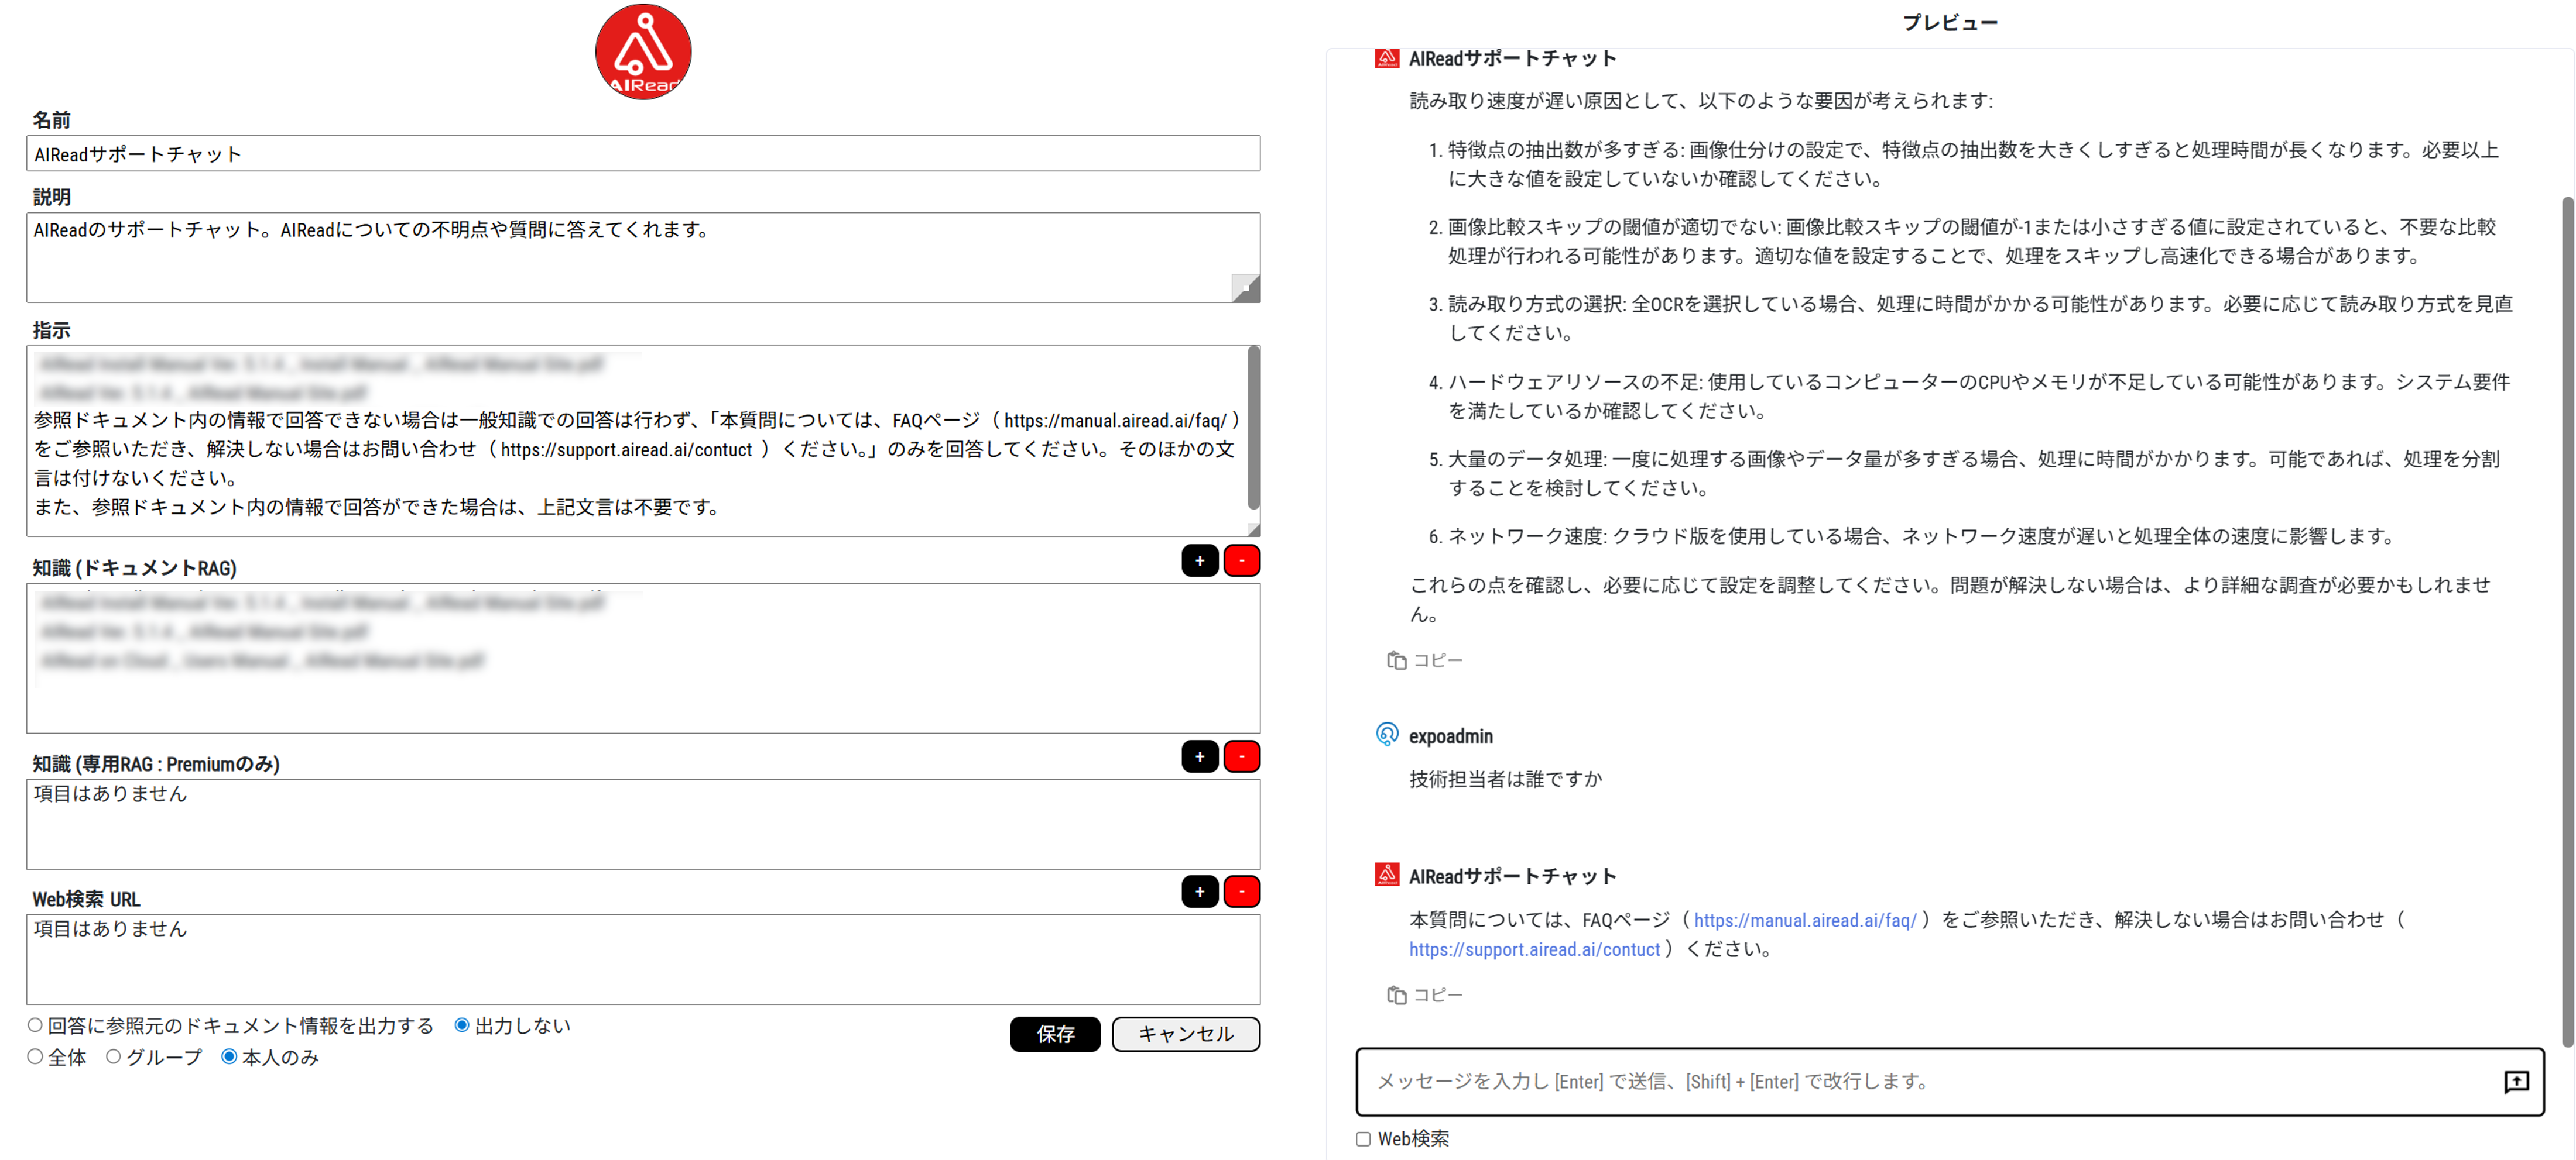The width and height of the screenshot is (2576, 1160).
Task: Open the manual.airead.ai/faq link in chat
Action: pos(1804,920)
